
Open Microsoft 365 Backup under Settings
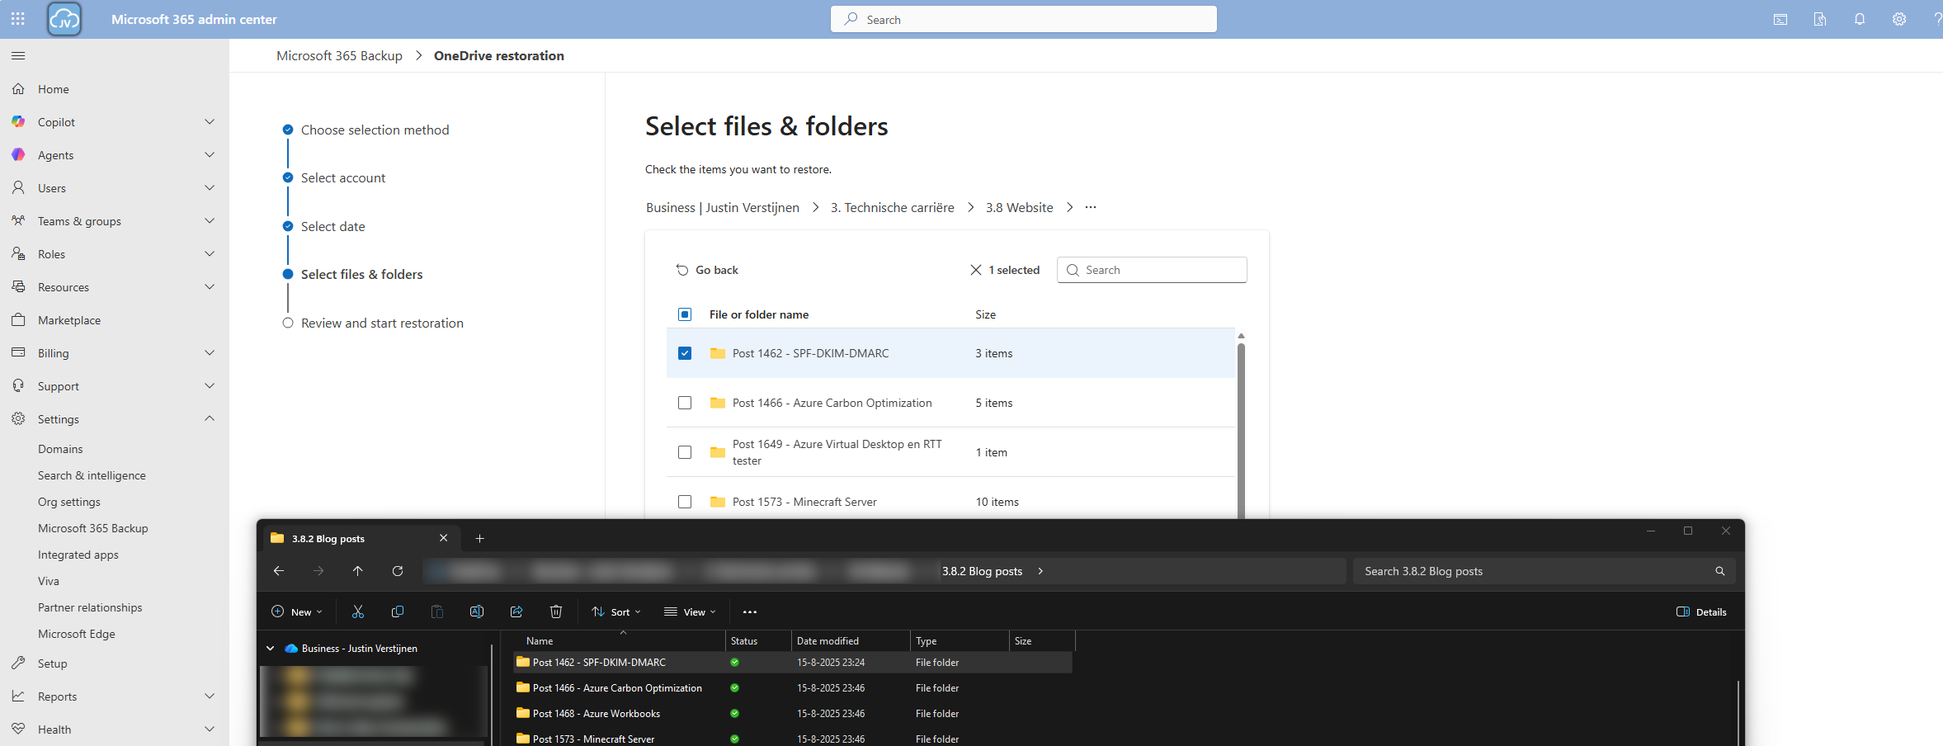click(x=92, y=528)
